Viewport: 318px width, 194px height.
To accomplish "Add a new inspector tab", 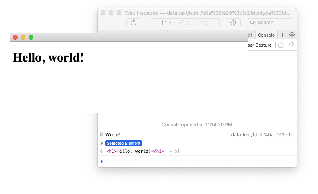I will (282, 35).
